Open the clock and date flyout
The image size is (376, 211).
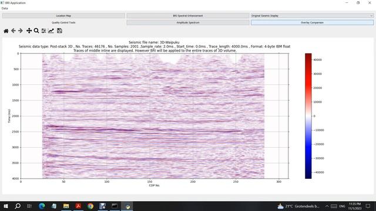click(355, 206)
